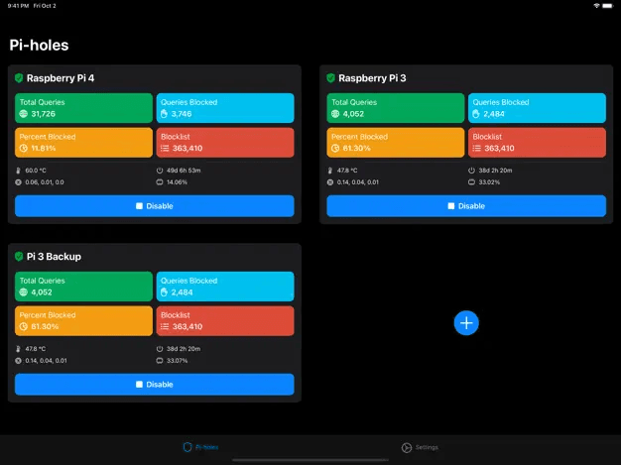Click the uptime power icon next to 49d 6h 53m
The height and width of the screenshot is (465, 621).
[160, 171]
